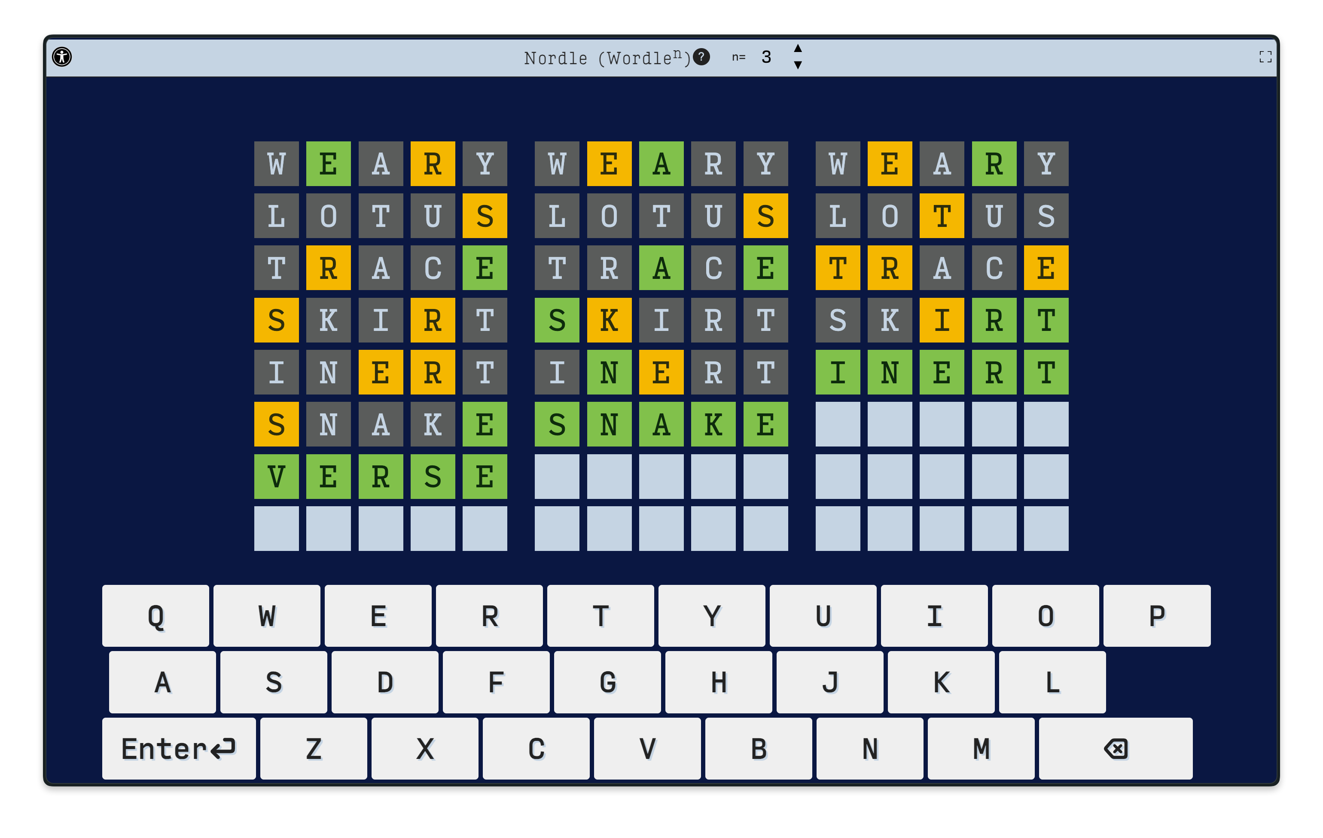Viewport: 1323px width, 838px height.
Task: Click the gray K tile in left board SNAKE
Action: tap(433, 424)
